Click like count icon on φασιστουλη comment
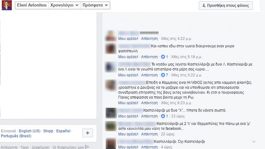The image size is (265, 149). [x=163, y=57]
